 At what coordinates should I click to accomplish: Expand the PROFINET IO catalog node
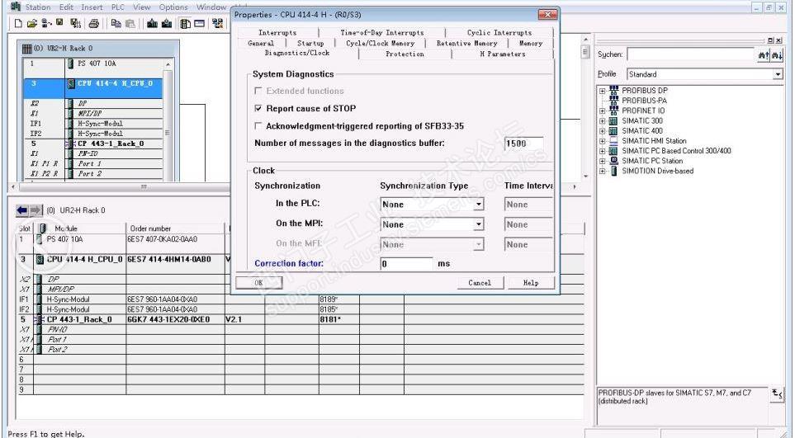[603, 111]
